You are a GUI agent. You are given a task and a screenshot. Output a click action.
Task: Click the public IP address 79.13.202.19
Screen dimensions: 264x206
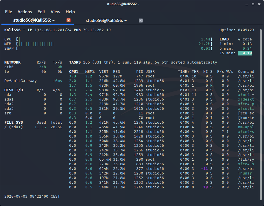pos(97,30)
